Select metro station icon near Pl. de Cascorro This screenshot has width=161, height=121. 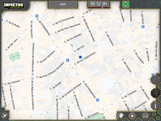point(37,16)
